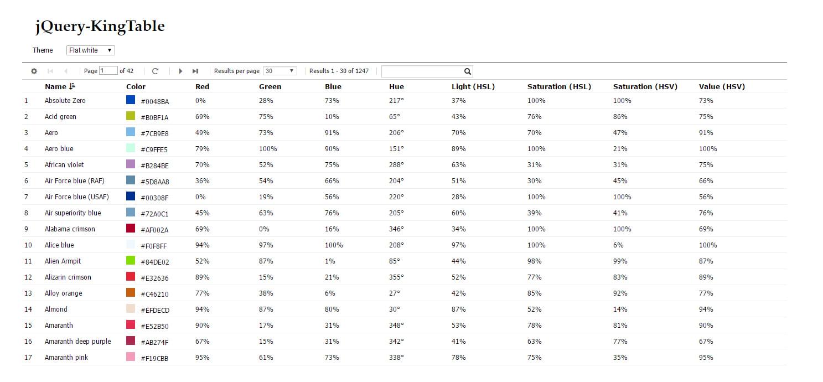The image size is (823, 382).
Task: Go to the previous page
Action: coord(66,71)
